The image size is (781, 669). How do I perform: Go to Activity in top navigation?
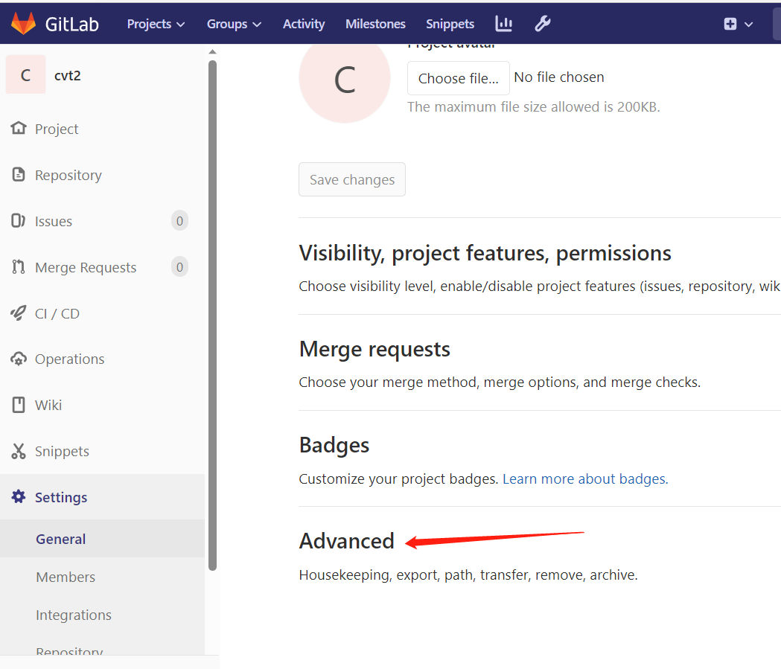(304, 24)
